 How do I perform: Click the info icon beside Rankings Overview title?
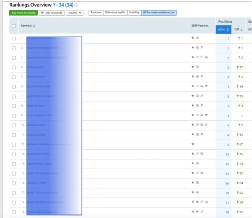coord(77,5)
